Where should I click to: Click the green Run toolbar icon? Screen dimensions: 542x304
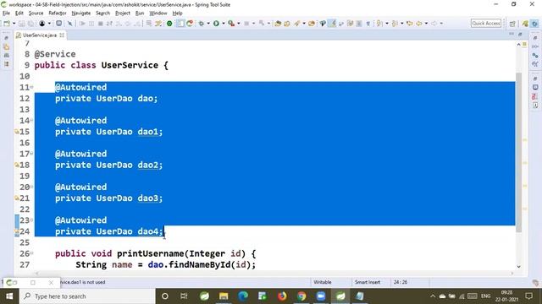pos(216,24)
